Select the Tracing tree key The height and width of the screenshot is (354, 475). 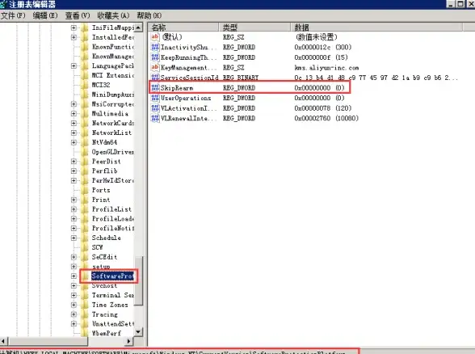coord(104,314)
